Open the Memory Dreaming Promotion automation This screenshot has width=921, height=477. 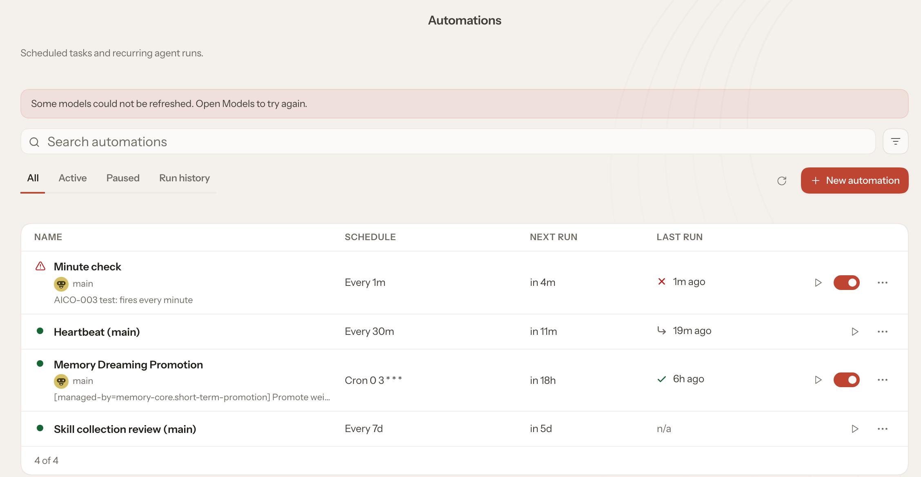[128, 365]
